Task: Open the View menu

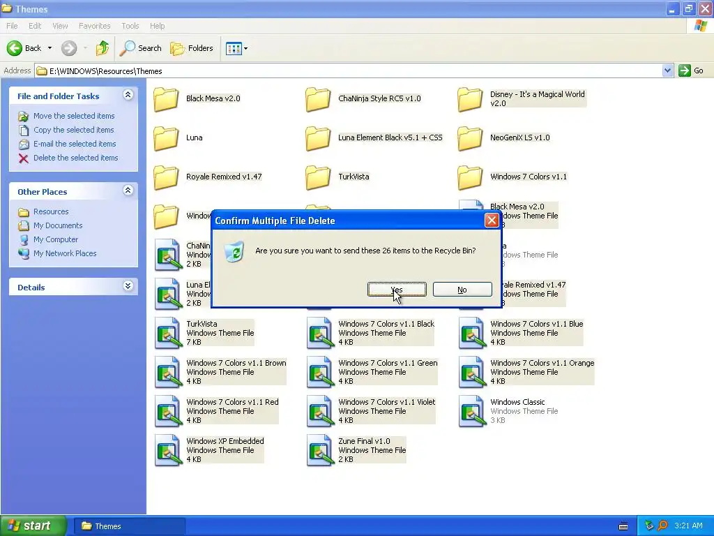Action: tap(60, 26)
